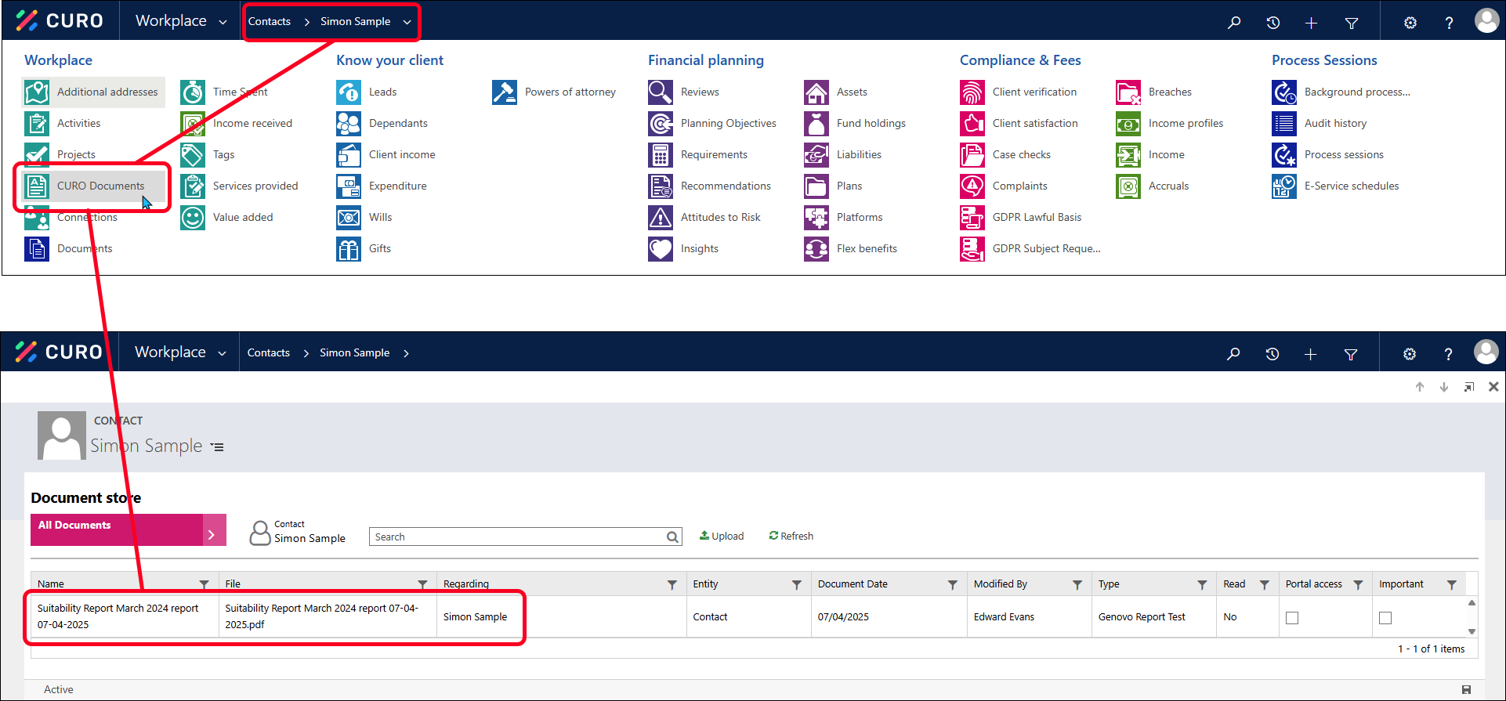The height and width of the screenshot is (701, 1506).
Task: Open Planning Objectives
Action: (711, 124)
